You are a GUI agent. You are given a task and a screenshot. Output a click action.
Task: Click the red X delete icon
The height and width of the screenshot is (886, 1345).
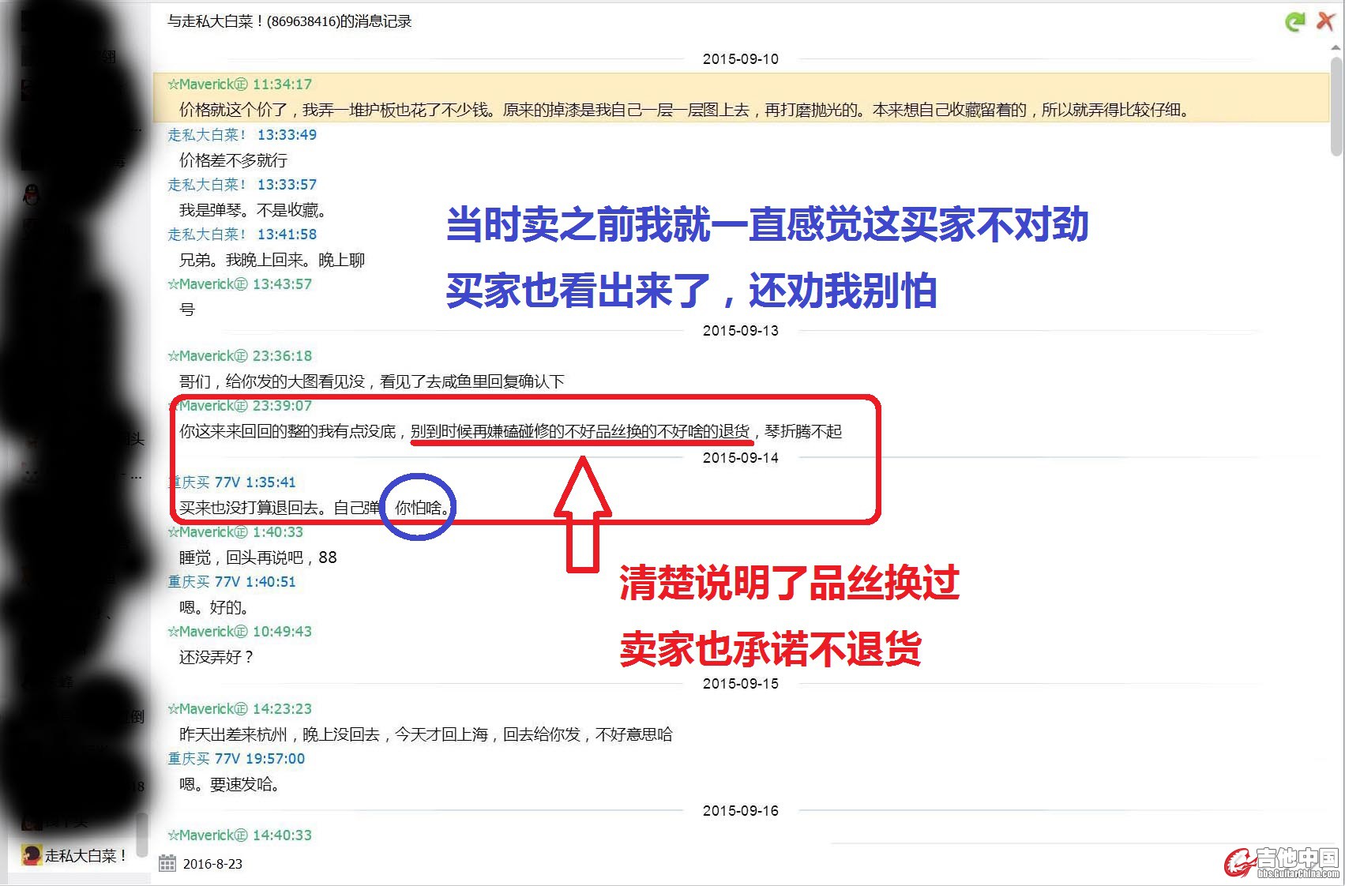click(x=1325, y=21)
